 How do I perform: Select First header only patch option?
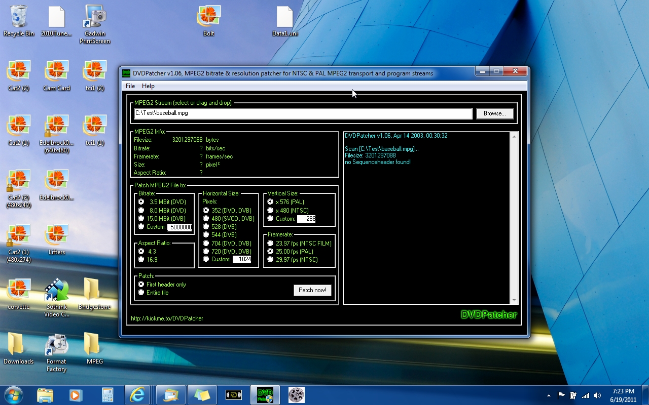click(x=141, y=285)
